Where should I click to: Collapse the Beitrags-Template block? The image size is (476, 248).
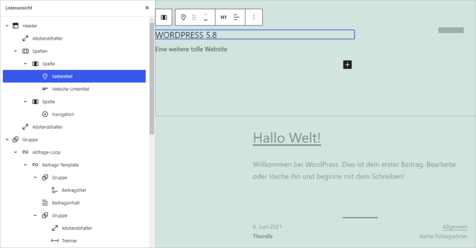26,165
